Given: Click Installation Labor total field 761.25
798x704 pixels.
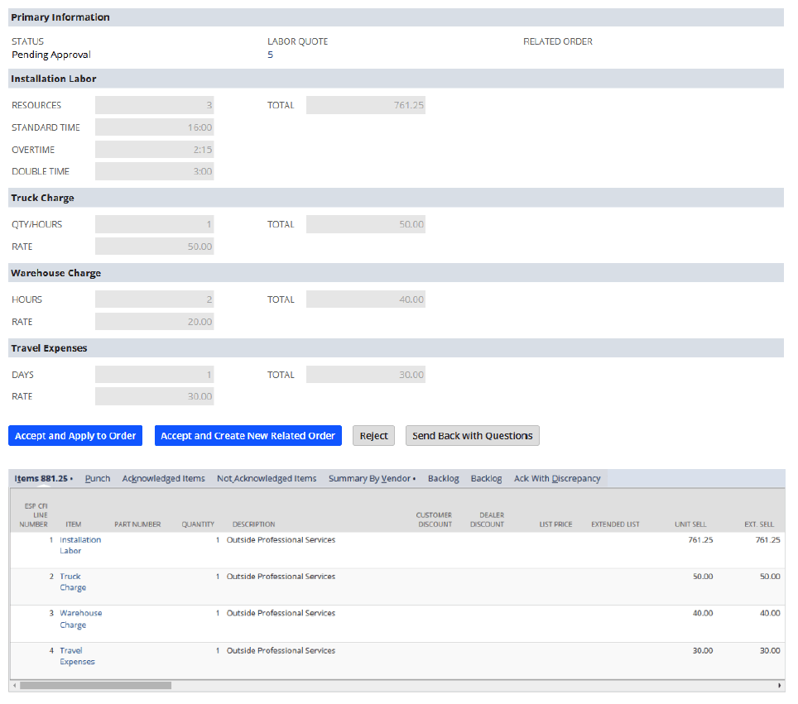Looking at the screenshot, I should [365, 105].
